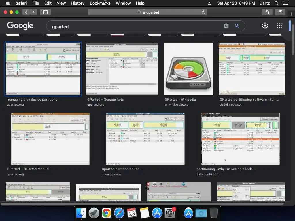Viewport: 295px width, 221px height.
Task: Click the Safari address bar showing gparted
Action: pyautogui.click(x=147, y=12)
